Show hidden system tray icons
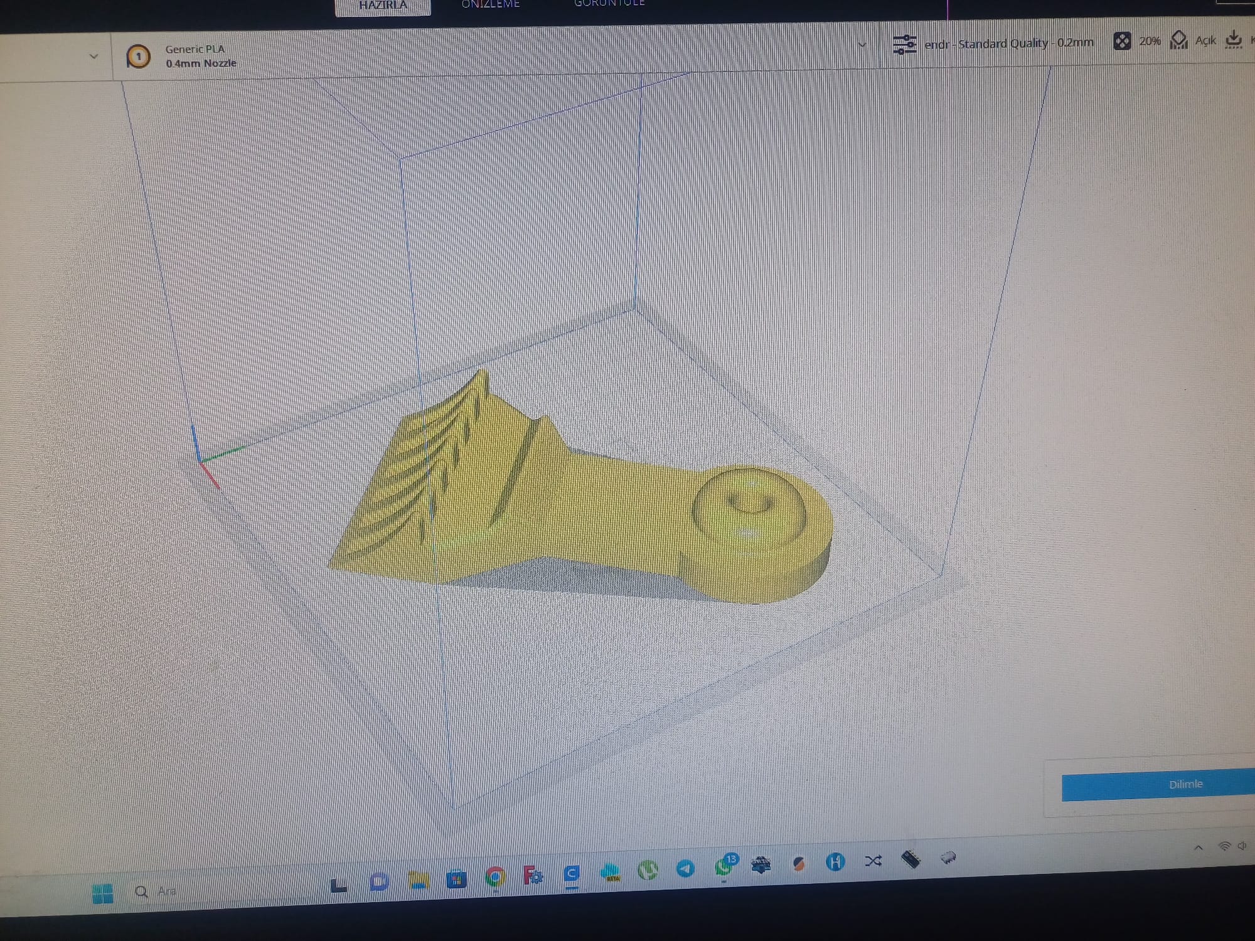This screenshot has width=1255, height=941. pyautogui.click(x=1198, y=848)
